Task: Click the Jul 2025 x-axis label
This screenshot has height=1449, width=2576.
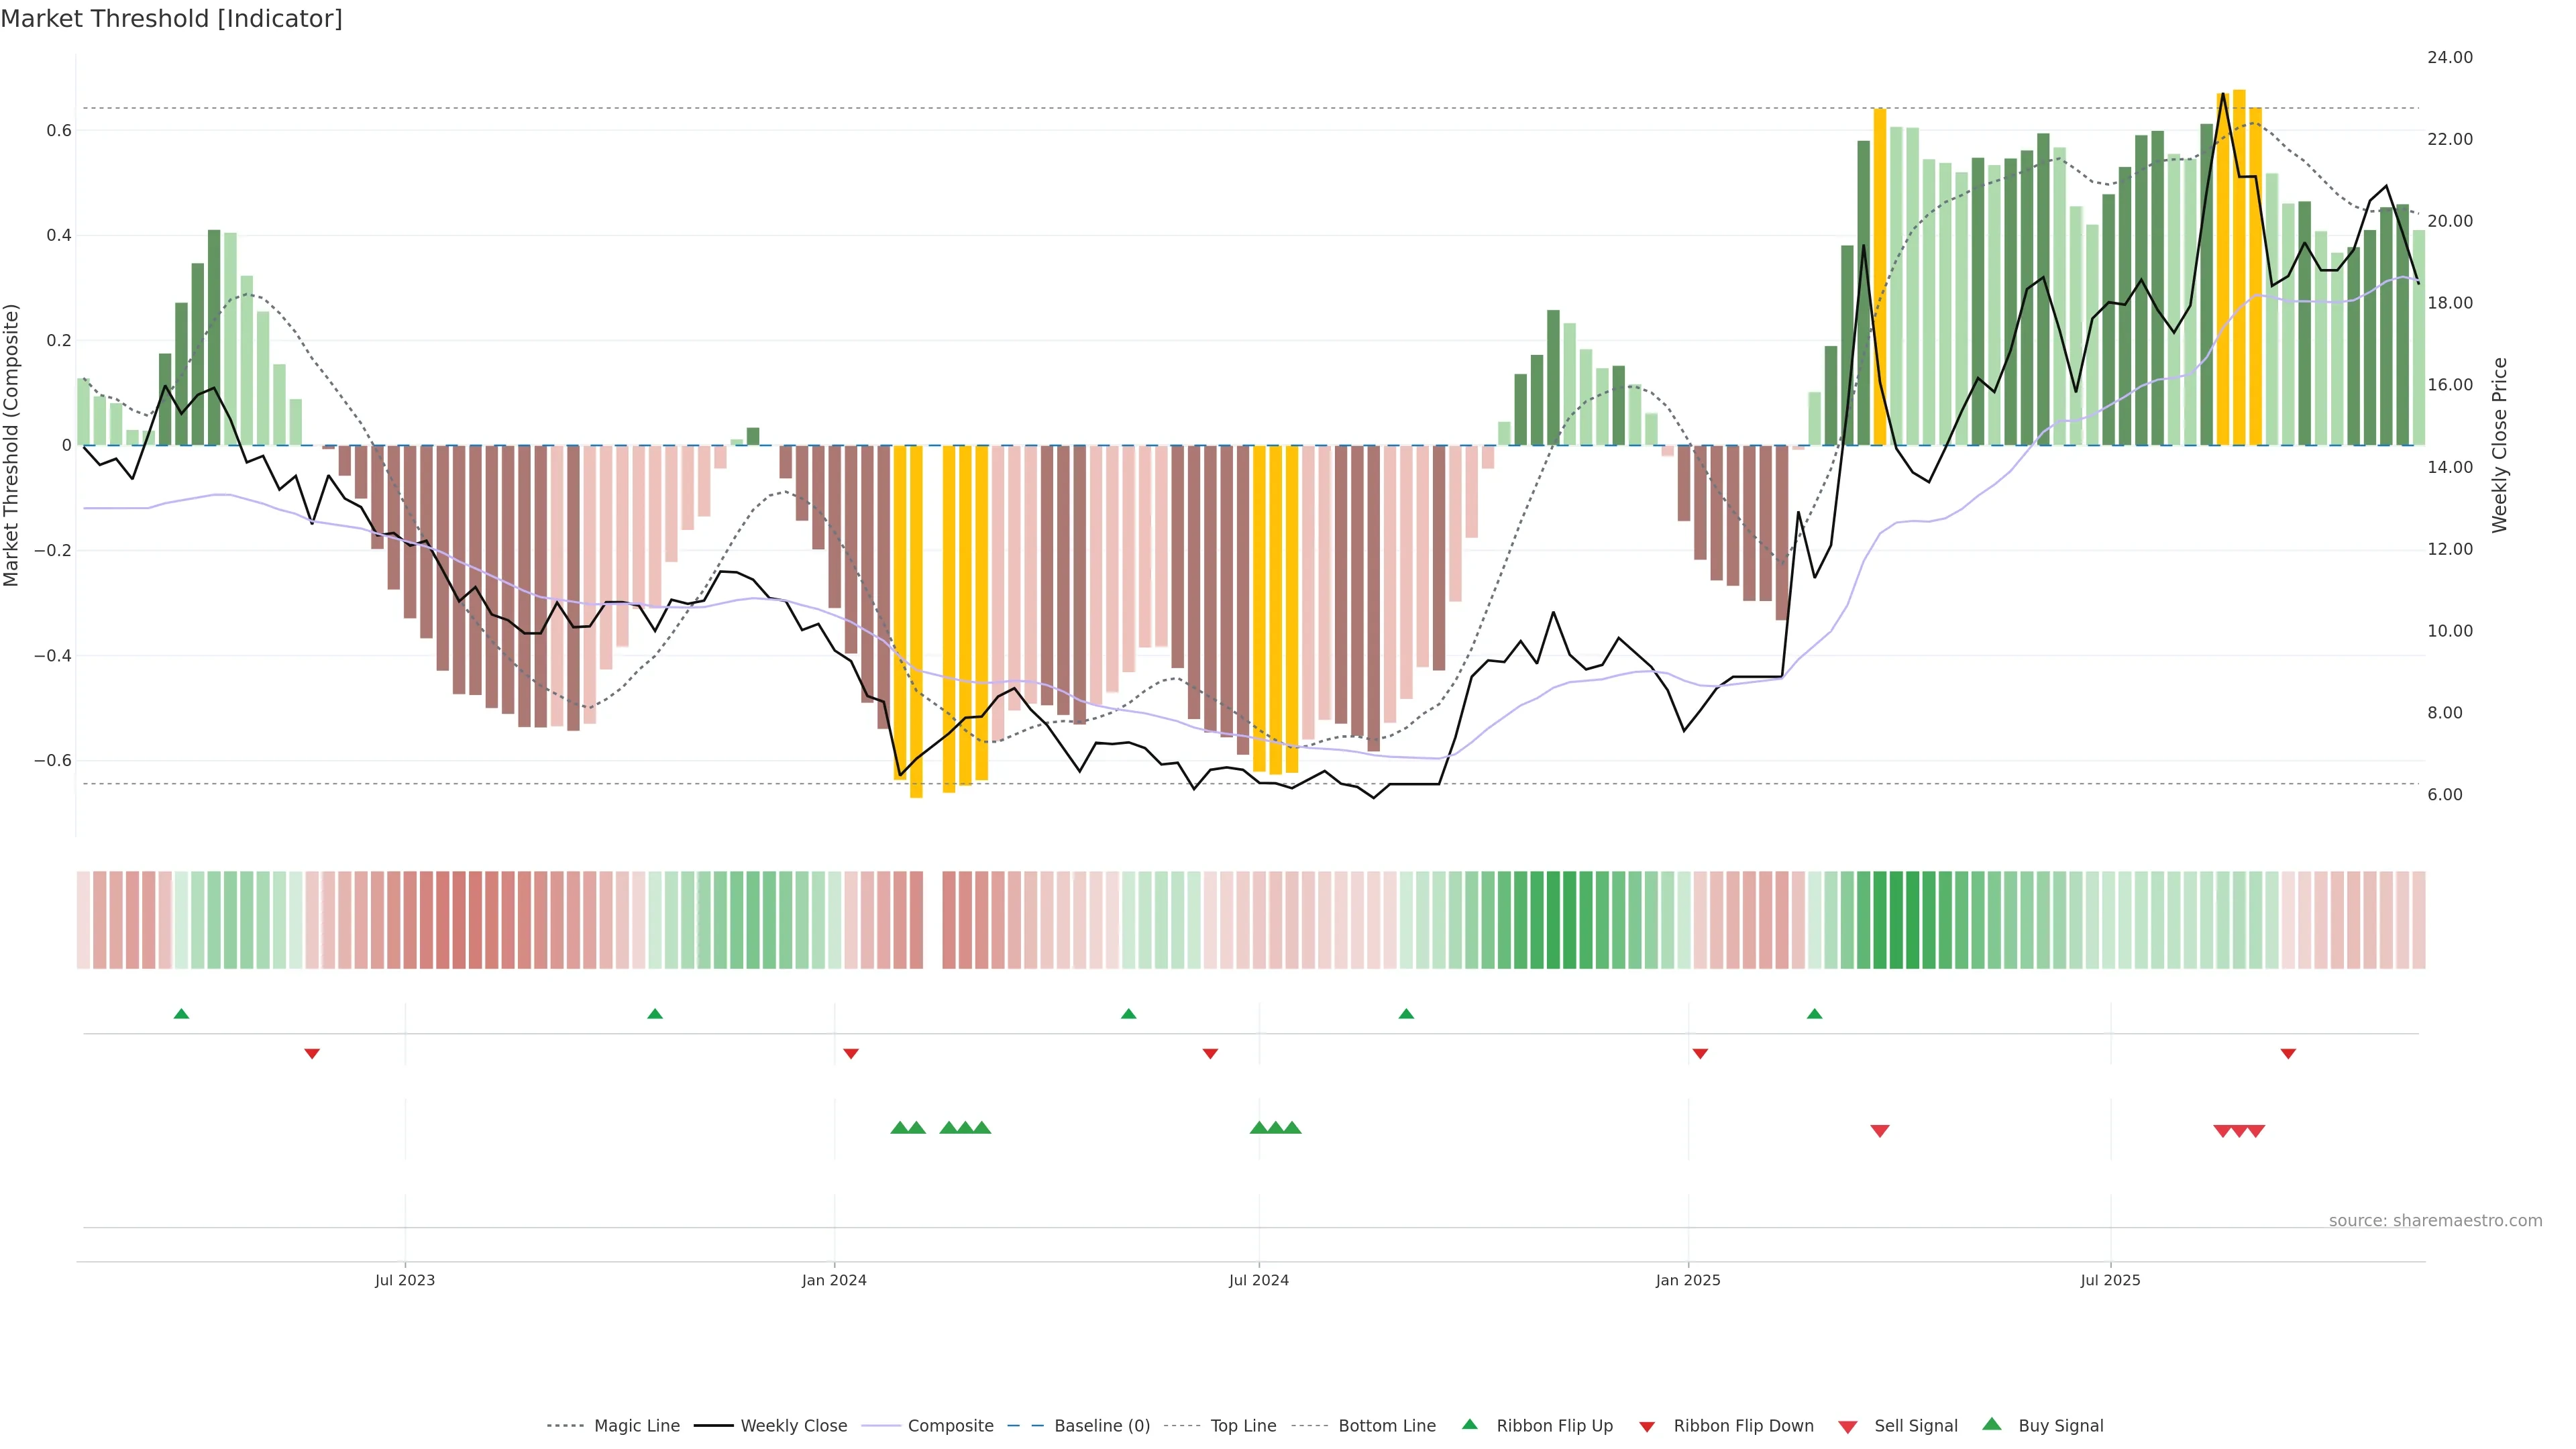Action: pyautogui.click(x=2110, y=1280)
